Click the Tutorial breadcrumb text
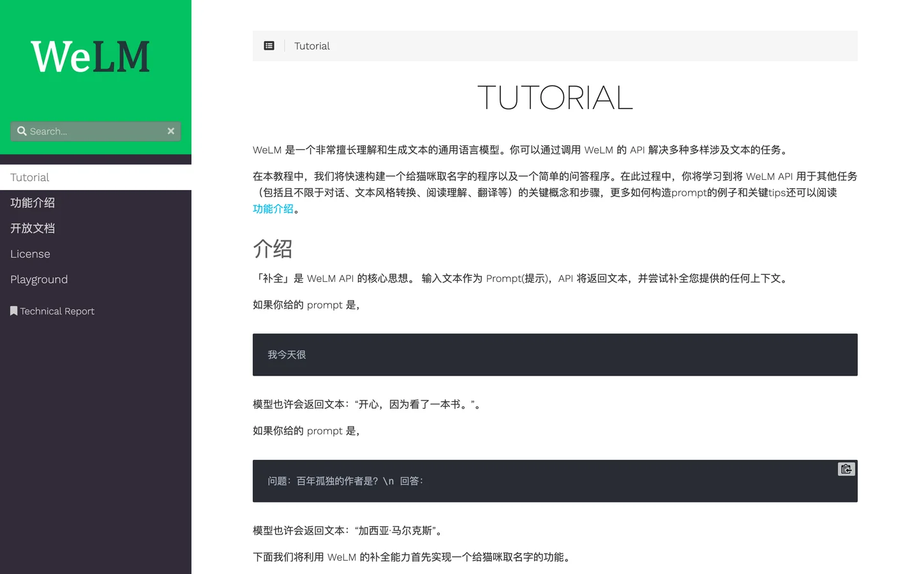 pyautogui.click(x=312, y=46)
